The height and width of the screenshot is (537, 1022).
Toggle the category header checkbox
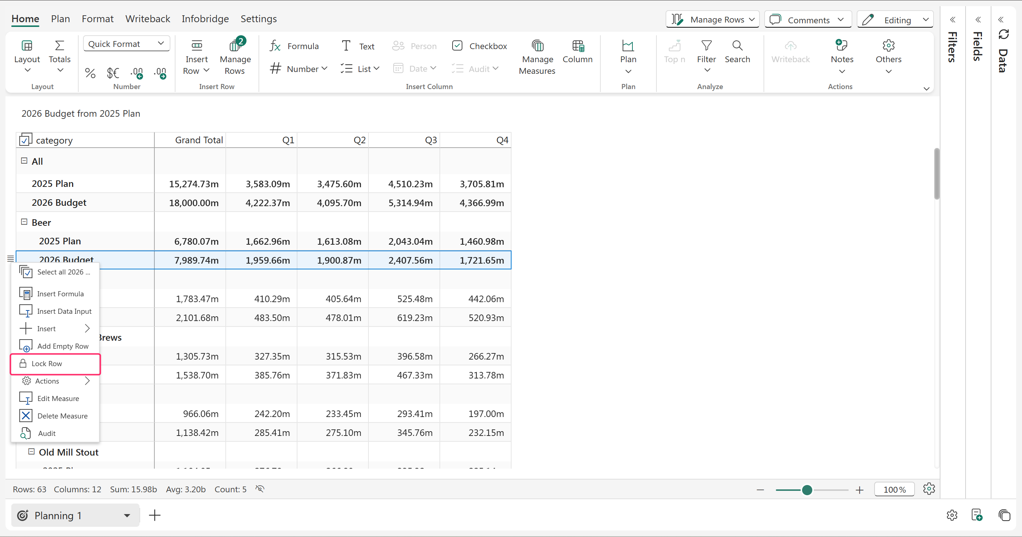(x=25, y=140)
